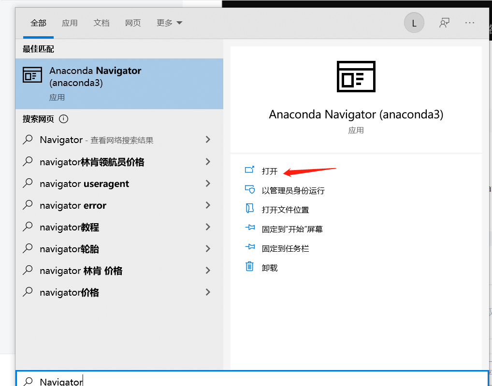Screen dimensions: 492x386
Task: Click the search icon beside navigator 林肯 价格
Action: 28,270
